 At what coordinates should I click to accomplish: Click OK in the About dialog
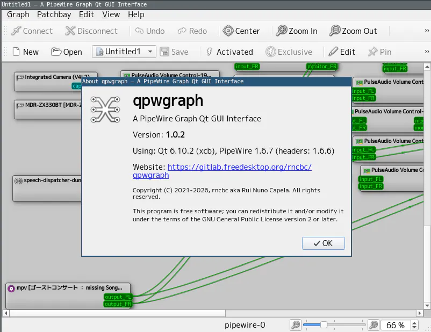pos(324,243)
